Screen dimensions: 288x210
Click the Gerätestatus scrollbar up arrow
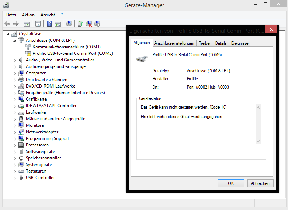(258, 108)
